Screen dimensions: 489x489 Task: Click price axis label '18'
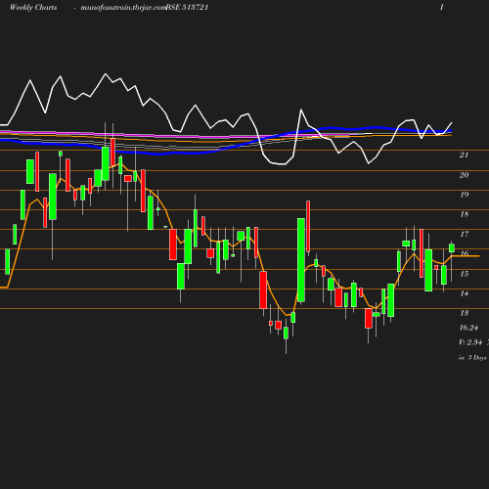click(x=464, y=214)
